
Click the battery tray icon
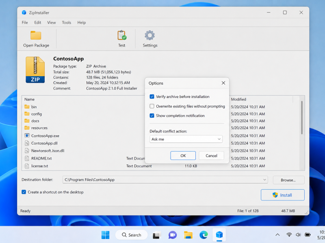click(308, 235)
